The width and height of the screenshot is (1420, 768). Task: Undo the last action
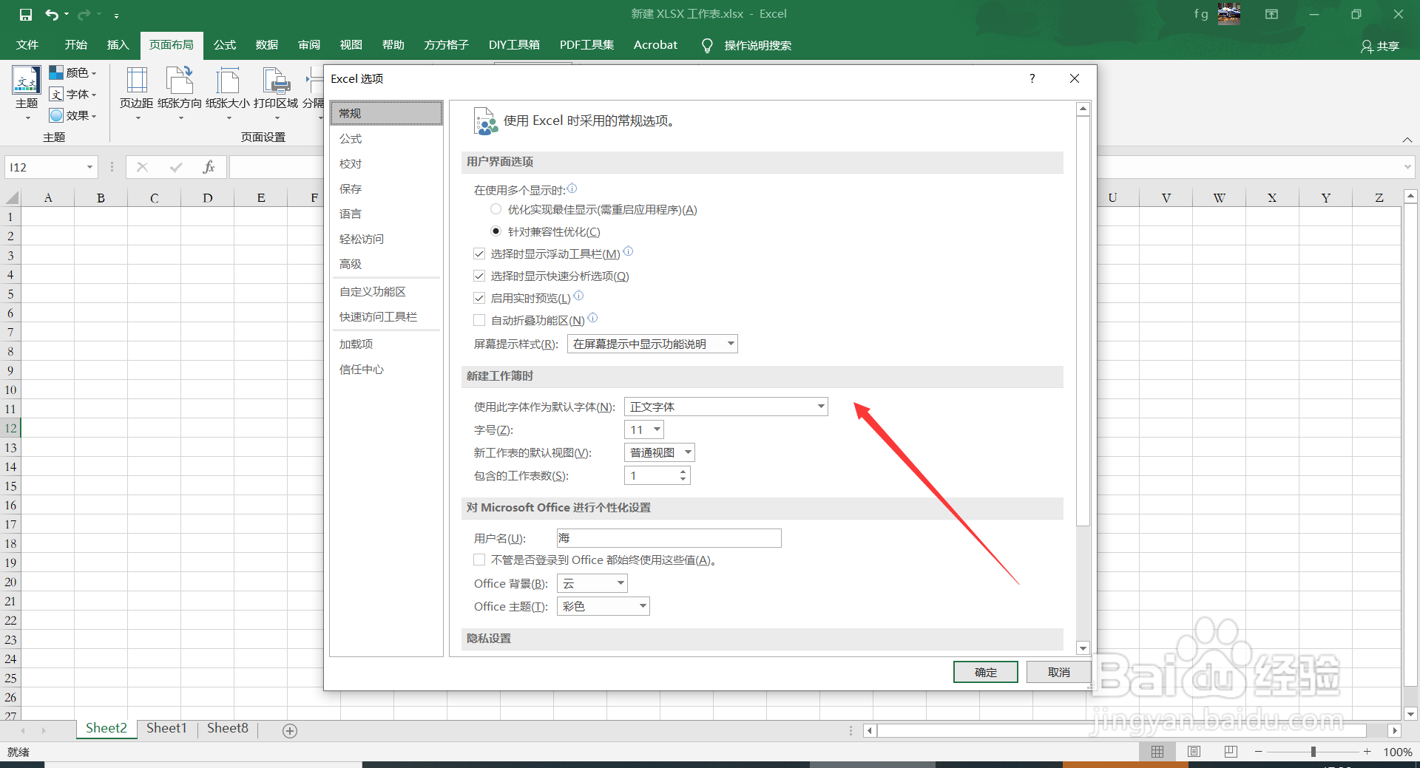[51, 14]
